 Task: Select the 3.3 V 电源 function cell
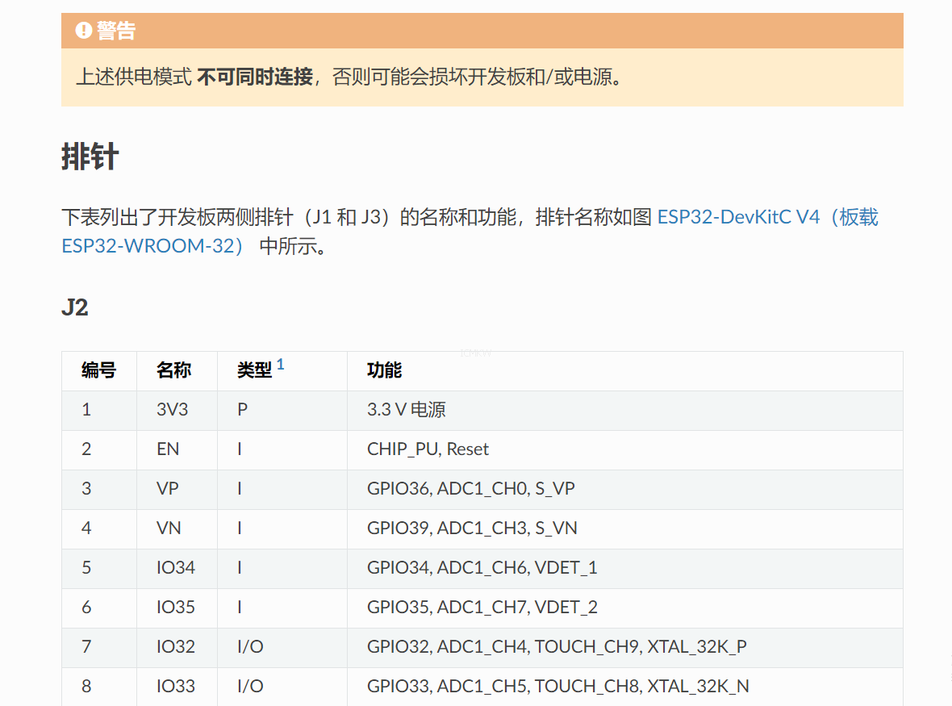point(406,410)
